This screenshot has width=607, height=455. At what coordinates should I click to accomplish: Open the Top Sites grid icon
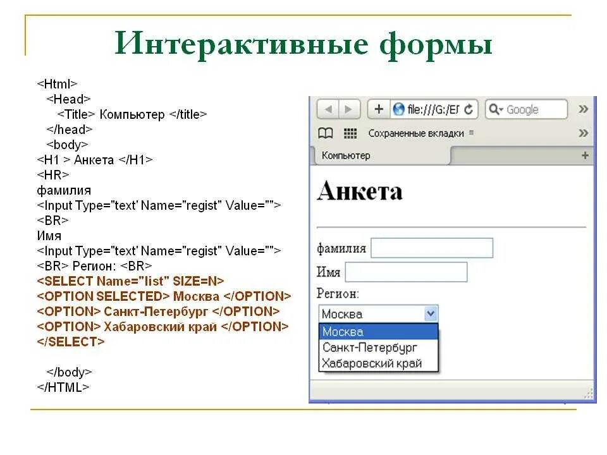(350, 133)
